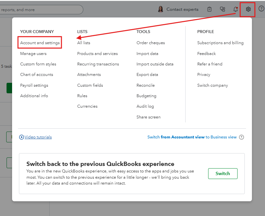
Task: Click the view-switch help icon
Action: click(241, 137)
